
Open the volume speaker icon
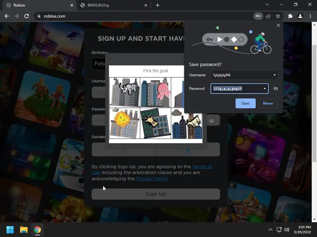point(287,230)
